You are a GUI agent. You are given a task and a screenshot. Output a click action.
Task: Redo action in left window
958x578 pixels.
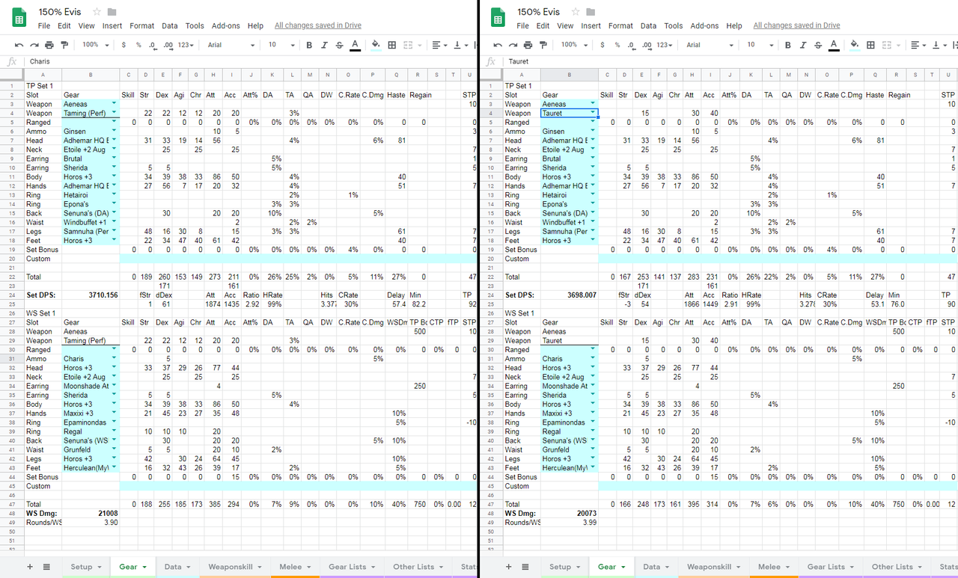coord(34,45)
